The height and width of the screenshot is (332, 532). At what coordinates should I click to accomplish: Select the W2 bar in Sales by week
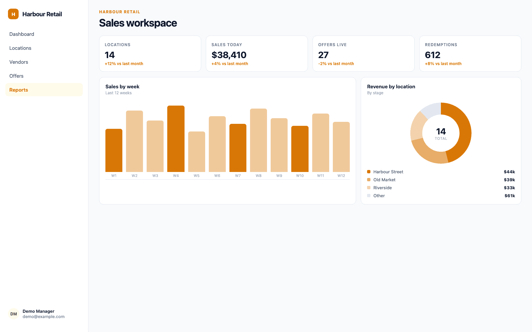click(x=134, y=141)
